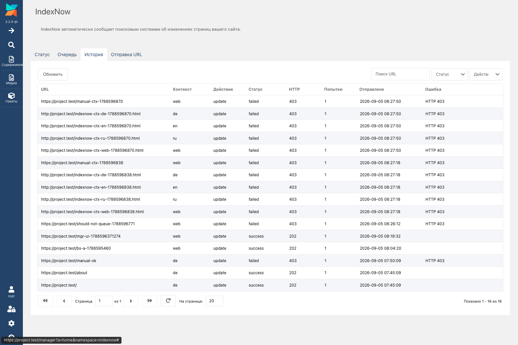This screenshot has width=518, height=345.
Task: Click the Обновить button
Action: (x=53, y=74)
